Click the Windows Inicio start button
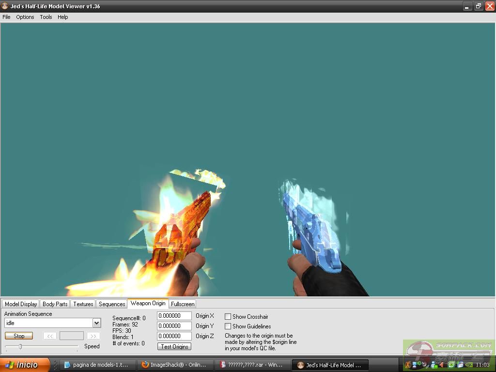496x372 pixels. (x=25, y=365)
